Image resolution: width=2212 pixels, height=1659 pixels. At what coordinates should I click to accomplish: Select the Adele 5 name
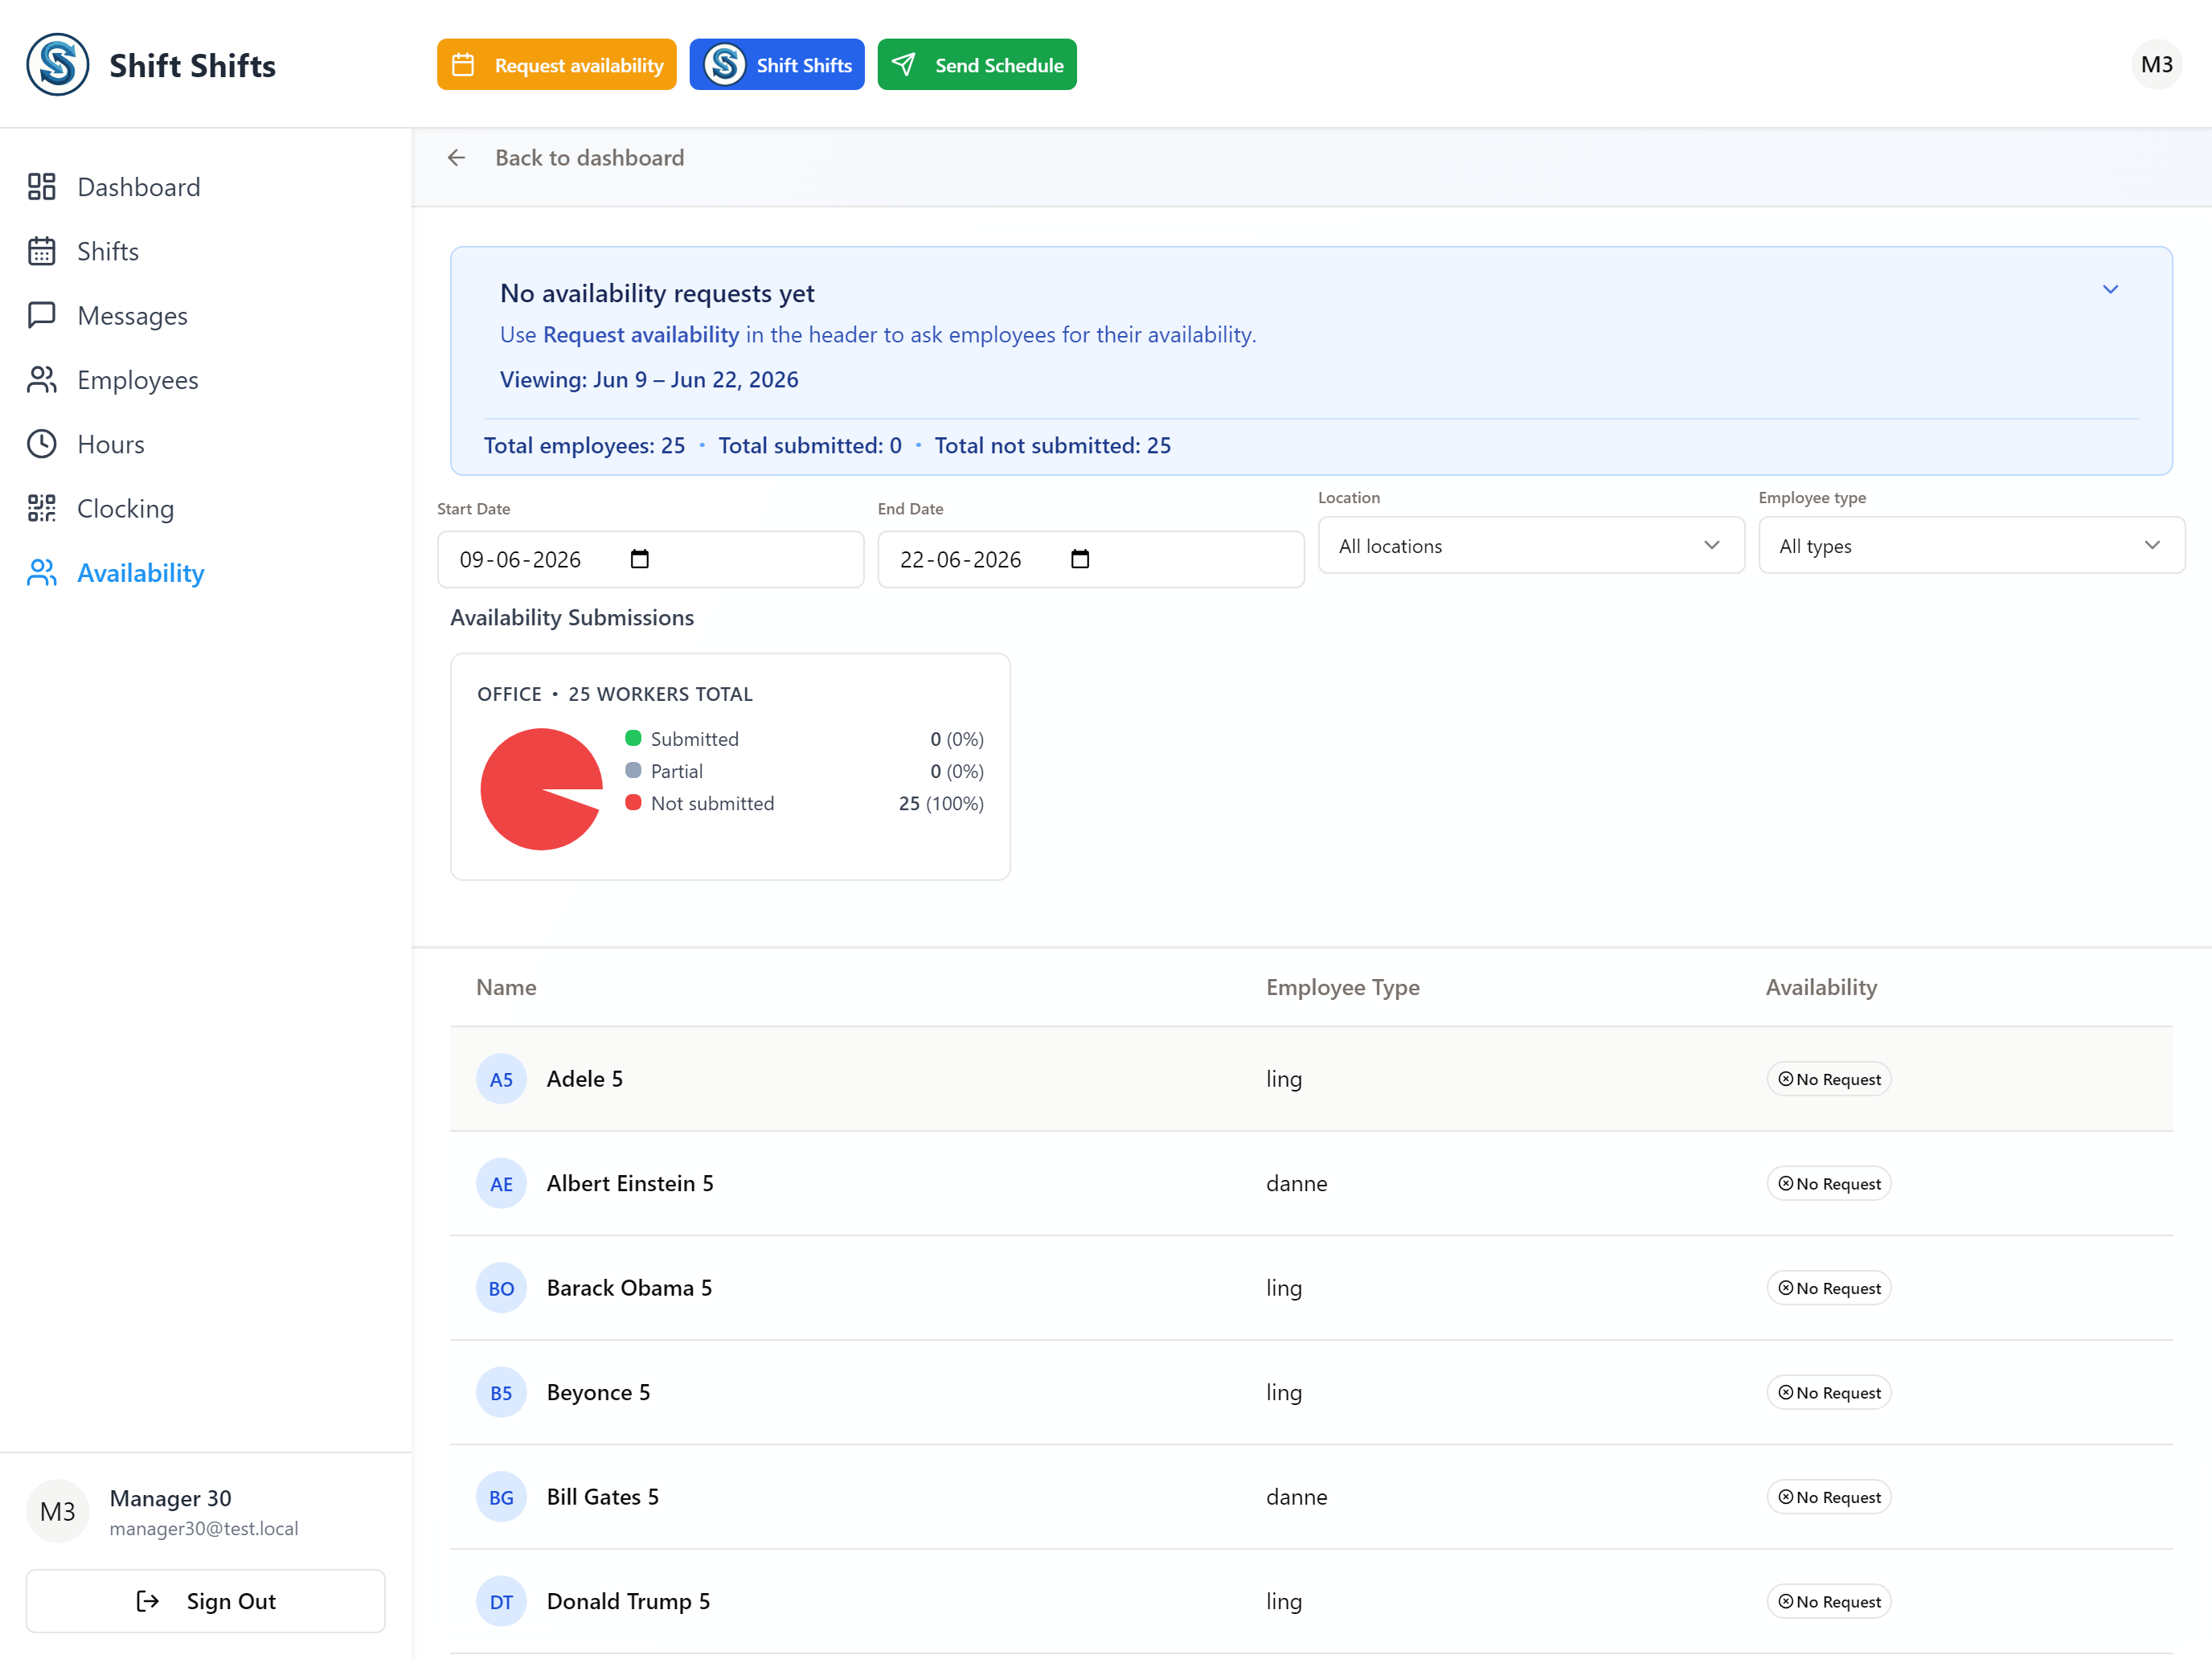point(585,1079)
